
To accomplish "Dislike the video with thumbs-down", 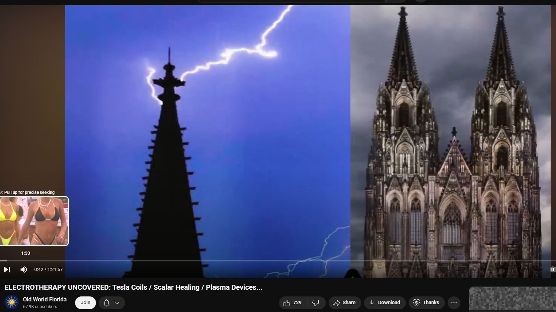I will click(316, 303).
